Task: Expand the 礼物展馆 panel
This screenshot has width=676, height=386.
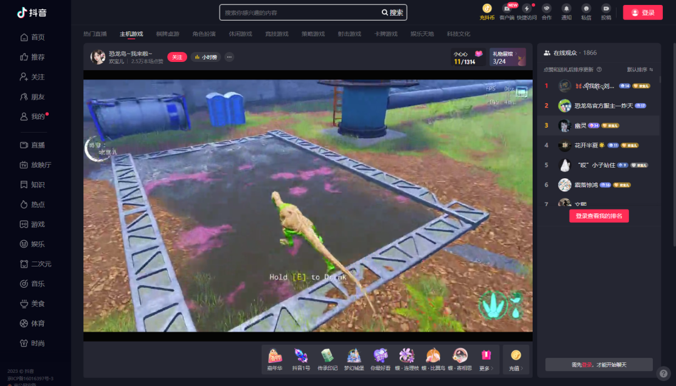Action: pos(508,57)
